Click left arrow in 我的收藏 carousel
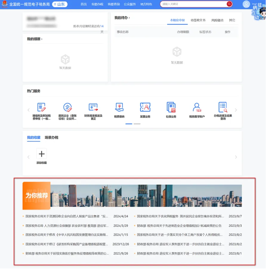266x269 pixels. click(28, 157)
